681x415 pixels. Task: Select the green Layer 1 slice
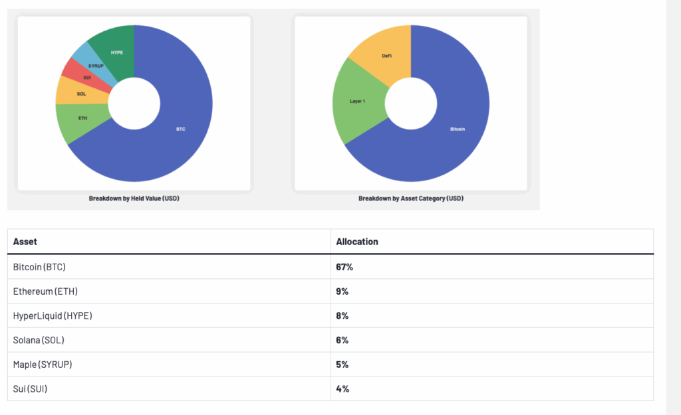point(358,102)
